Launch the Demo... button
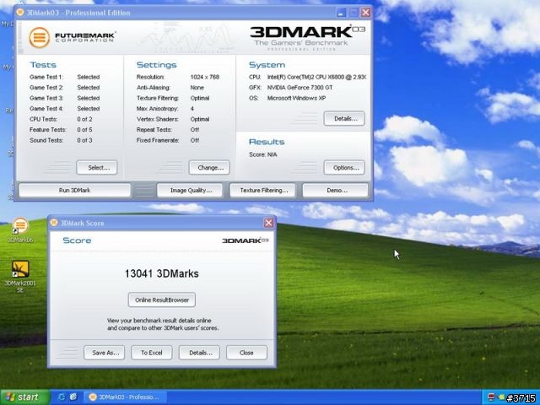540x405 pixels. (335, 190)
